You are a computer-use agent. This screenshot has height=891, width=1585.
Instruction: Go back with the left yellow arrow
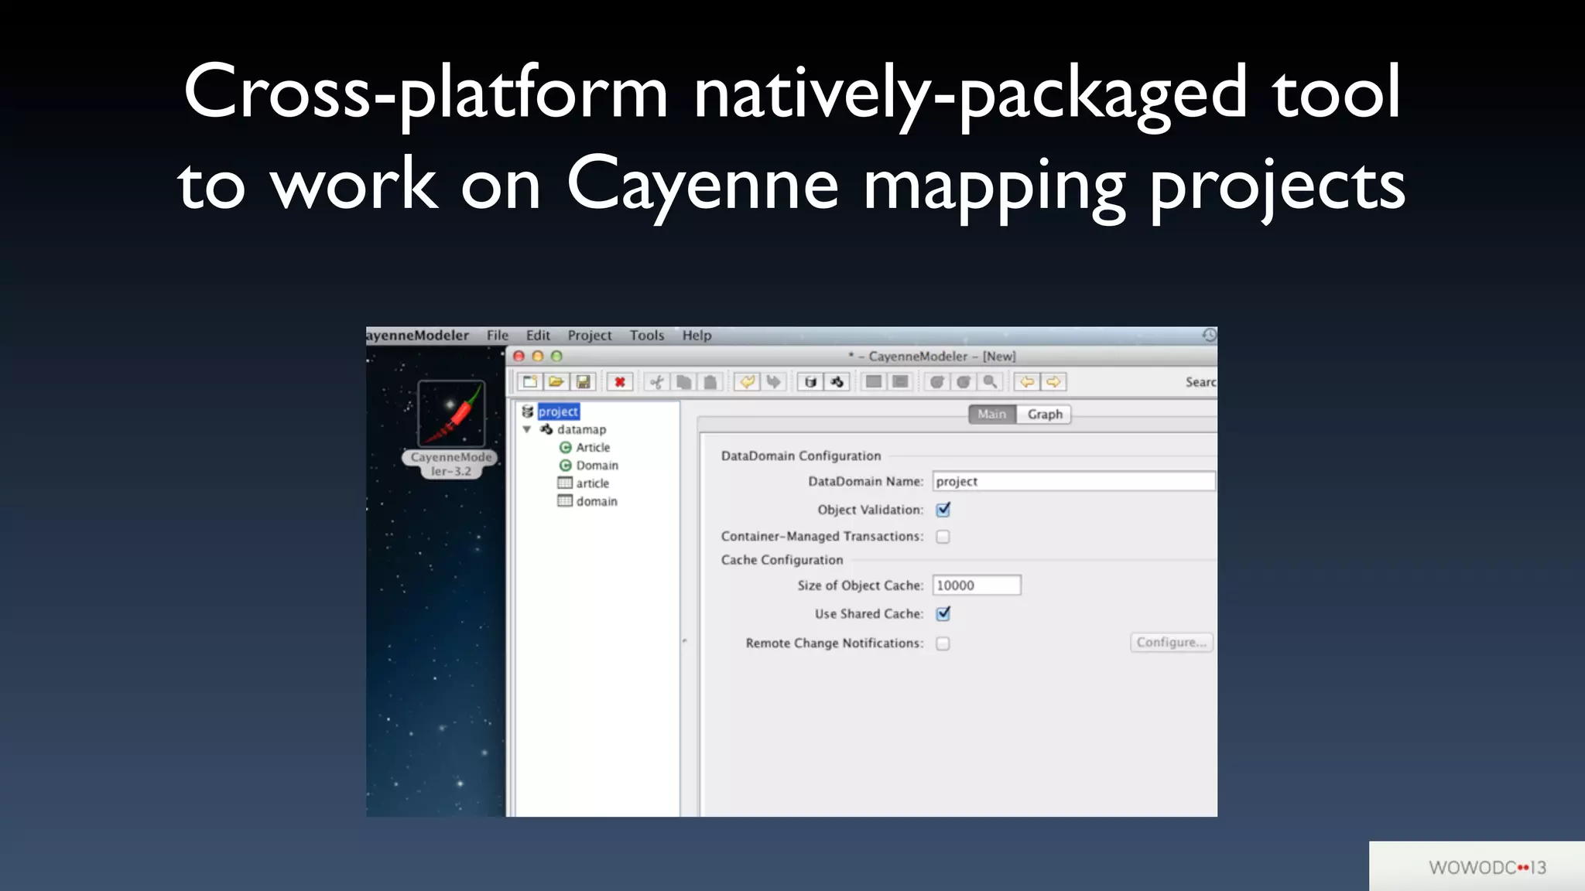[x=1027, y=381]
